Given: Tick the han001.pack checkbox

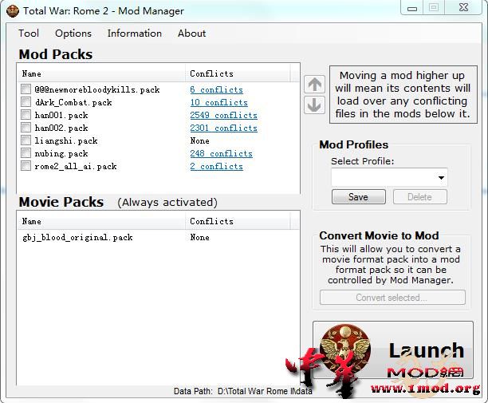Looking at the screenshot, I should pos(26,115).
